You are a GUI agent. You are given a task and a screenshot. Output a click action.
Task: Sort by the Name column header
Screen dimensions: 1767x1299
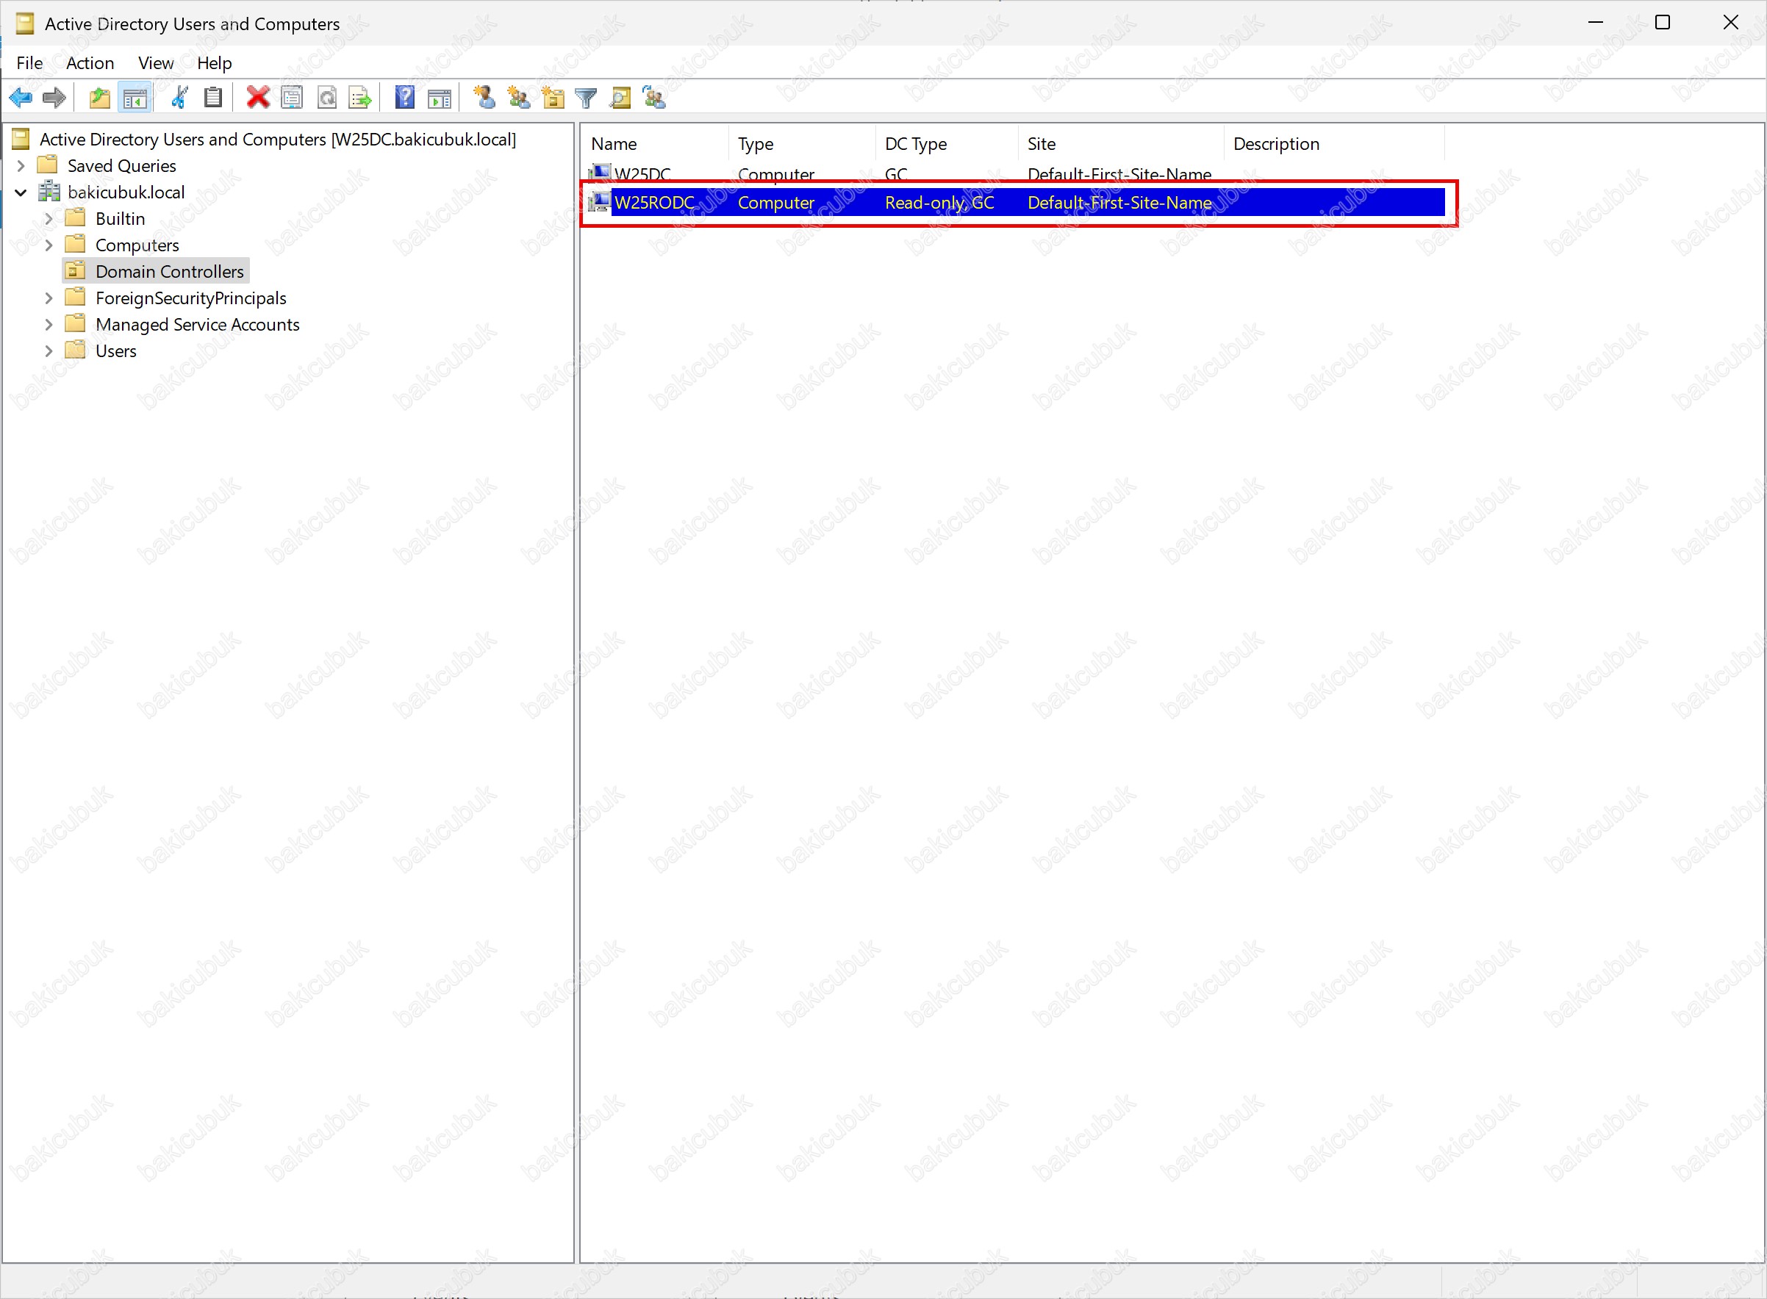click(656, 144)
